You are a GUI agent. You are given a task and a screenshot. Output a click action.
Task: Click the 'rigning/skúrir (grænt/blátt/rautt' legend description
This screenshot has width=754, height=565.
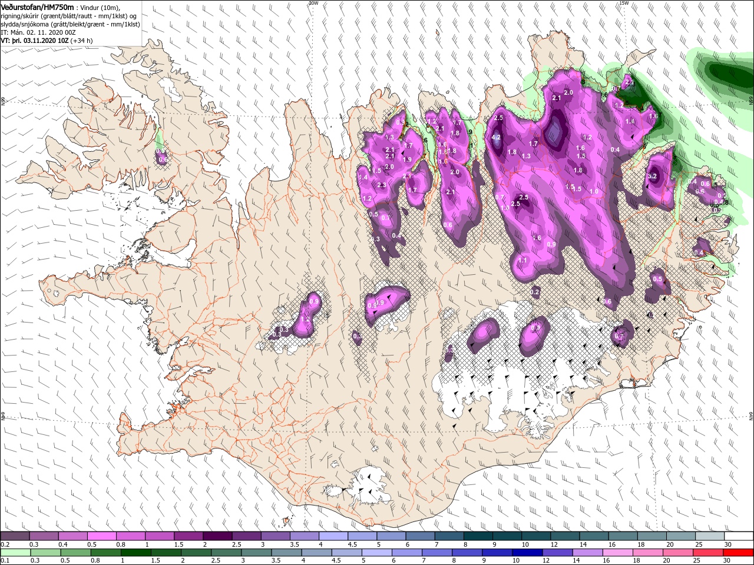click(68, 16)
